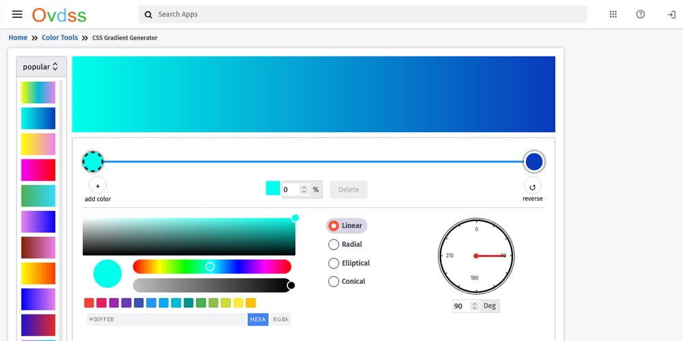This screenshot has width=683, height=341.
Task: Pick the green palette swatch
Action: click(201, 303)
